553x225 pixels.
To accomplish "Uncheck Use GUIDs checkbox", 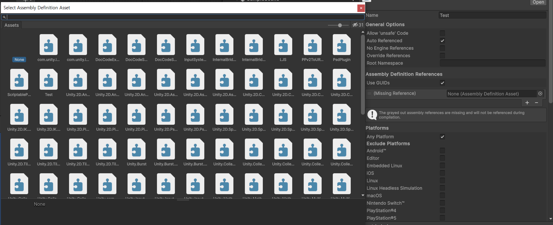I will pyautogui.click(x=442, y=83).
